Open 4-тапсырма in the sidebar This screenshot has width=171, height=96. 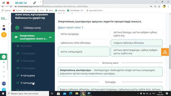click(28, 75)
